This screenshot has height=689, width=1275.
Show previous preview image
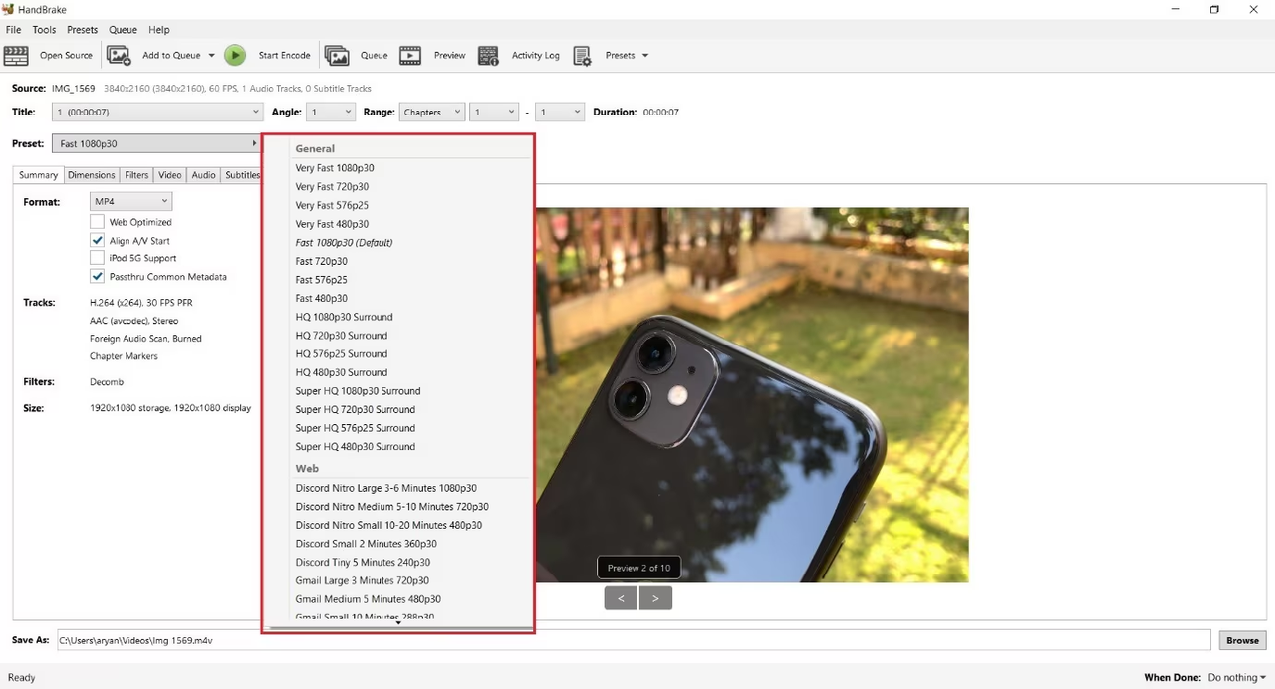click(621, 598)
